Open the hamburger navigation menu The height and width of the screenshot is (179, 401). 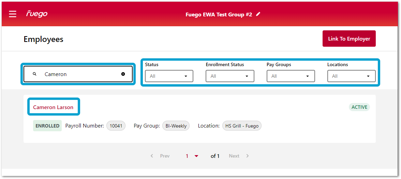(13, 14)
